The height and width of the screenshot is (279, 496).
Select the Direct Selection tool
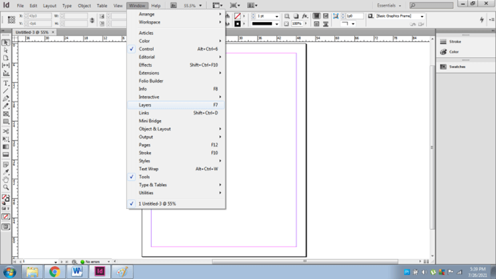pos(6,51)
